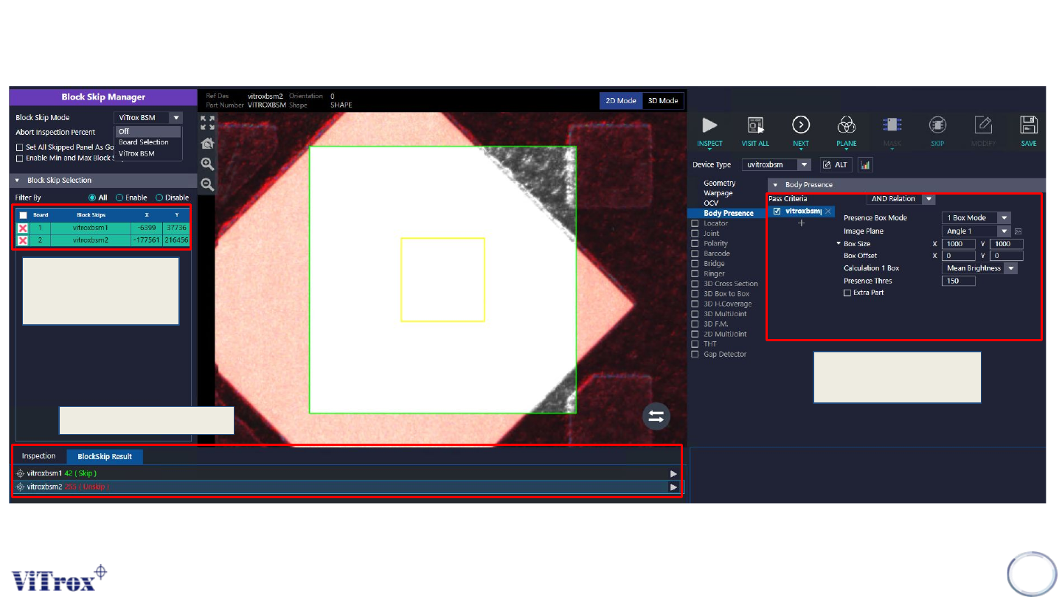
Task: Click the home view icon
Action: click(208, 143)
